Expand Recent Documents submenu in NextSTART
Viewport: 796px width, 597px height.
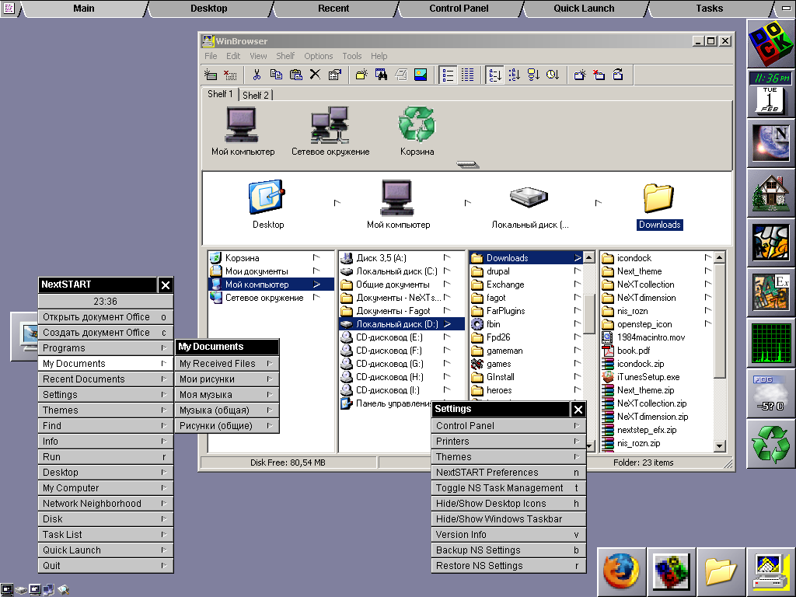(105, 379)
